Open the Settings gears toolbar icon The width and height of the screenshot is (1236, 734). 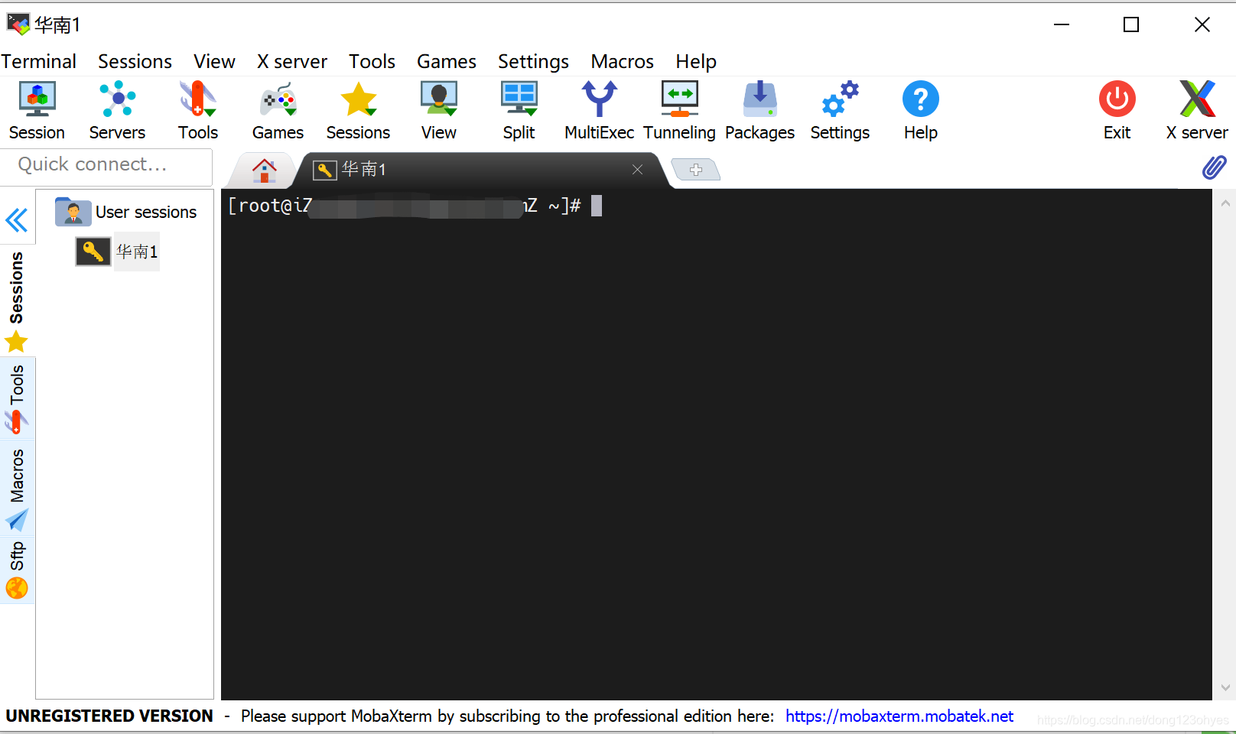pyautogui.click(x=840, y=111)
